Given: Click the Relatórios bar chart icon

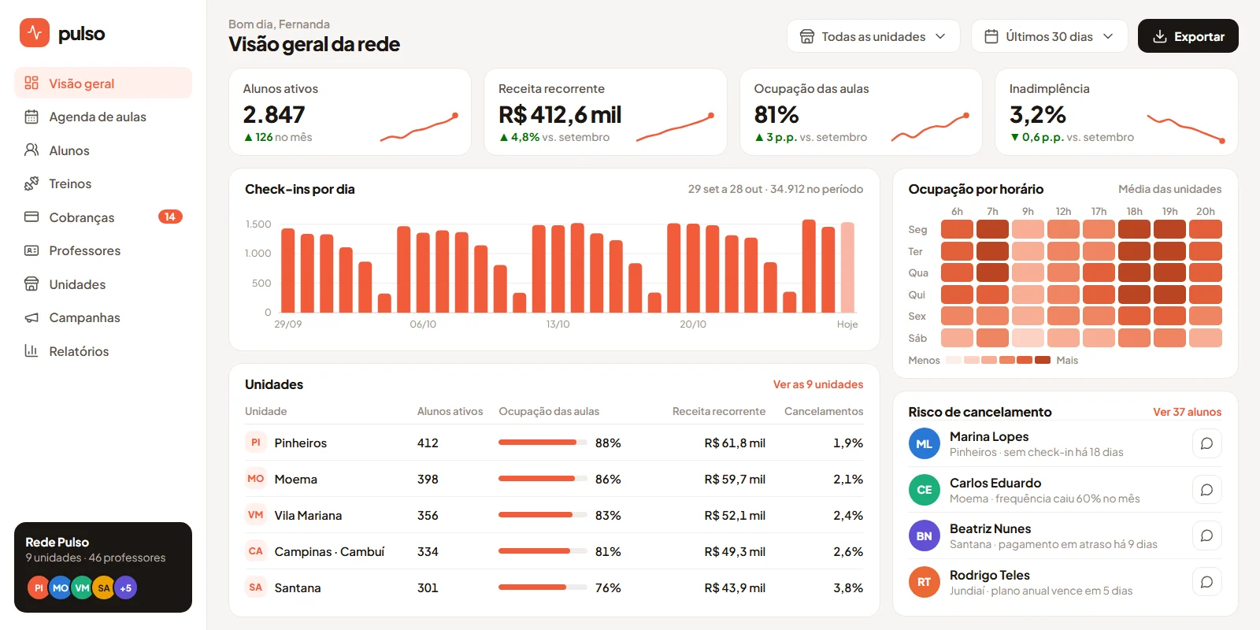Looking at the screenshot, I should (31, 350).
